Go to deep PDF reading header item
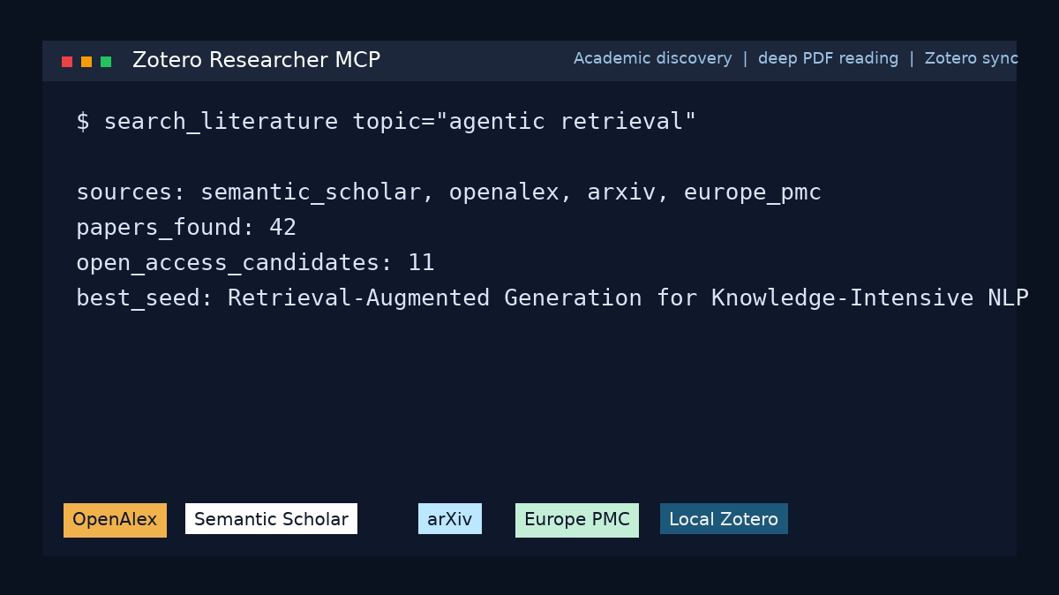1059x595 pixels. 828,58
